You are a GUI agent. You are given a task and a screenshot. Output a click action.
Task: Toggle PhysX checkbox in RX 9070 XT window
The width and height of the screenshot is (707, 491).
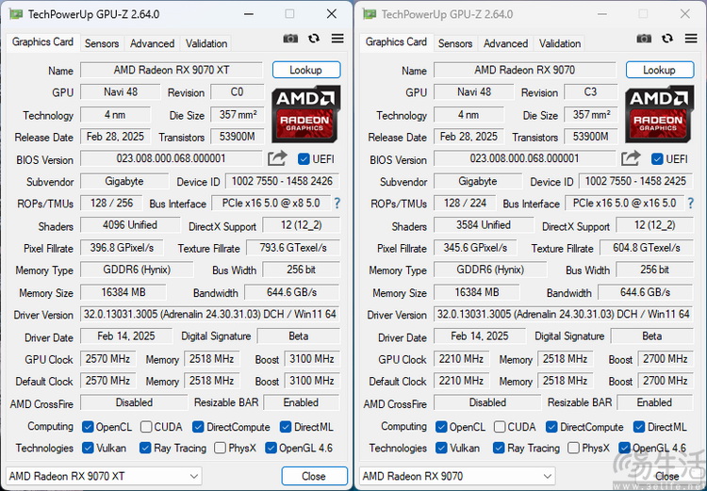pos(220,448)
